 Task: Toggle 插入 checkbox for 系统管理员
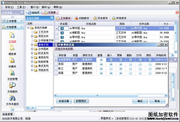pyautogui.click(x=111, y=60)
